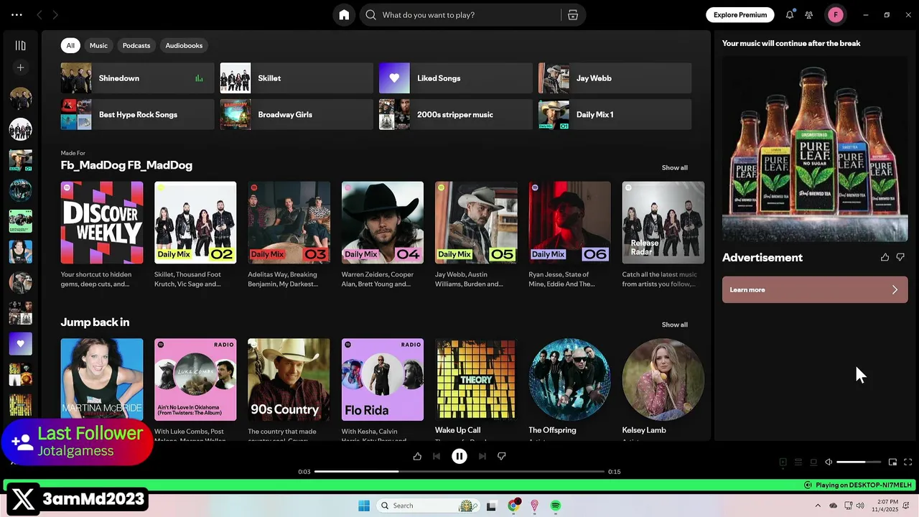This screenshot has height=517, width=919.
Task: Thumbs down the advertisement
Action: pyautogui.click(x=900, y=257)
